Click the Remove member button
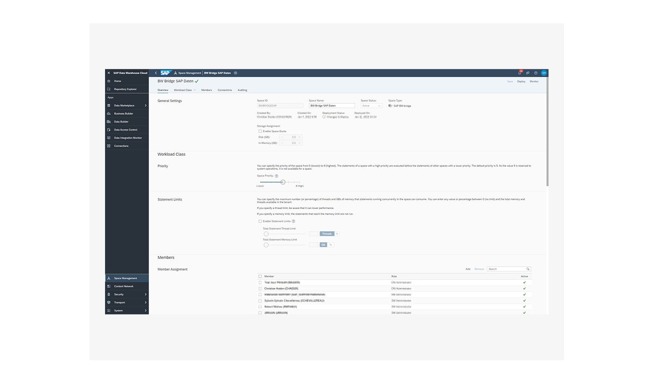The image size is (654, 383). point(479,269)
